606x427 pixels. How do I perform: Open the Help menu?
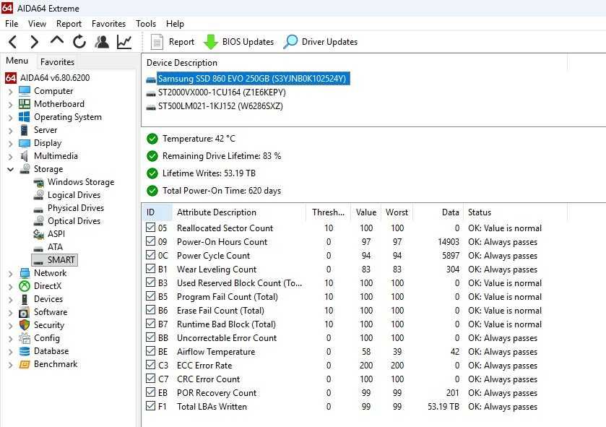(x=175, y=24)
